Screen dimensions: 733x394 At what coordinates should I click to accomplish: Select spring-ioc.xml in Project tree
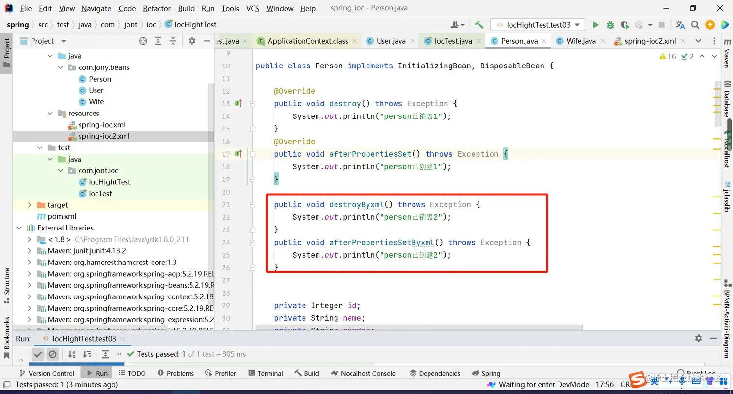coord(102,125)
